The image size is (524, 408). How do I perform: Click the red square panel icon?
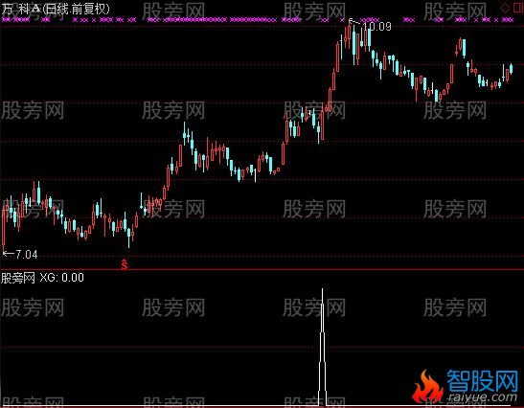point(518,8)
